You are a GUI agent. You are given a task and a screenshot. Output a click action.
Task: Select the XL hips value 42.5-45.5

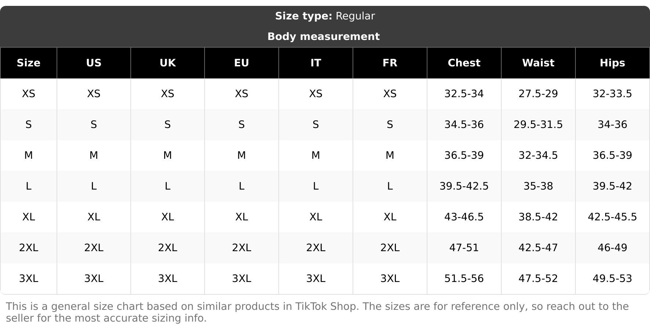[613, 217]
